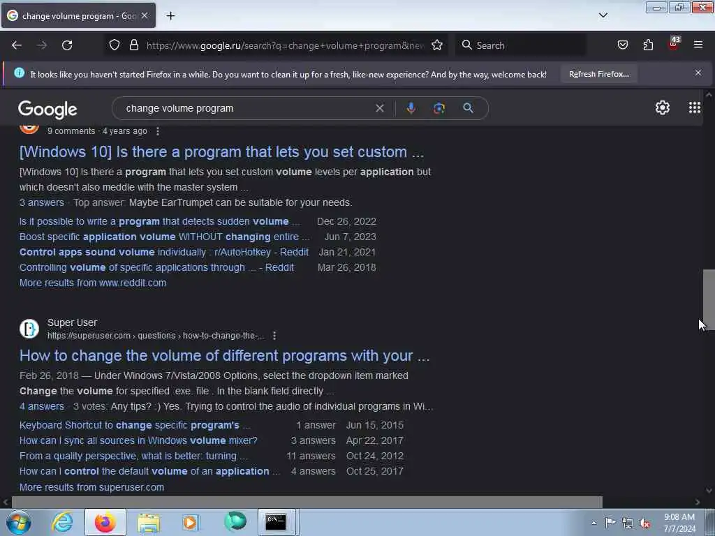Viewport: 715px width, 536px height.
Task: Launch Internet Explorer from the taskbar
Action: pyautogui.click(x=62, y=522)
